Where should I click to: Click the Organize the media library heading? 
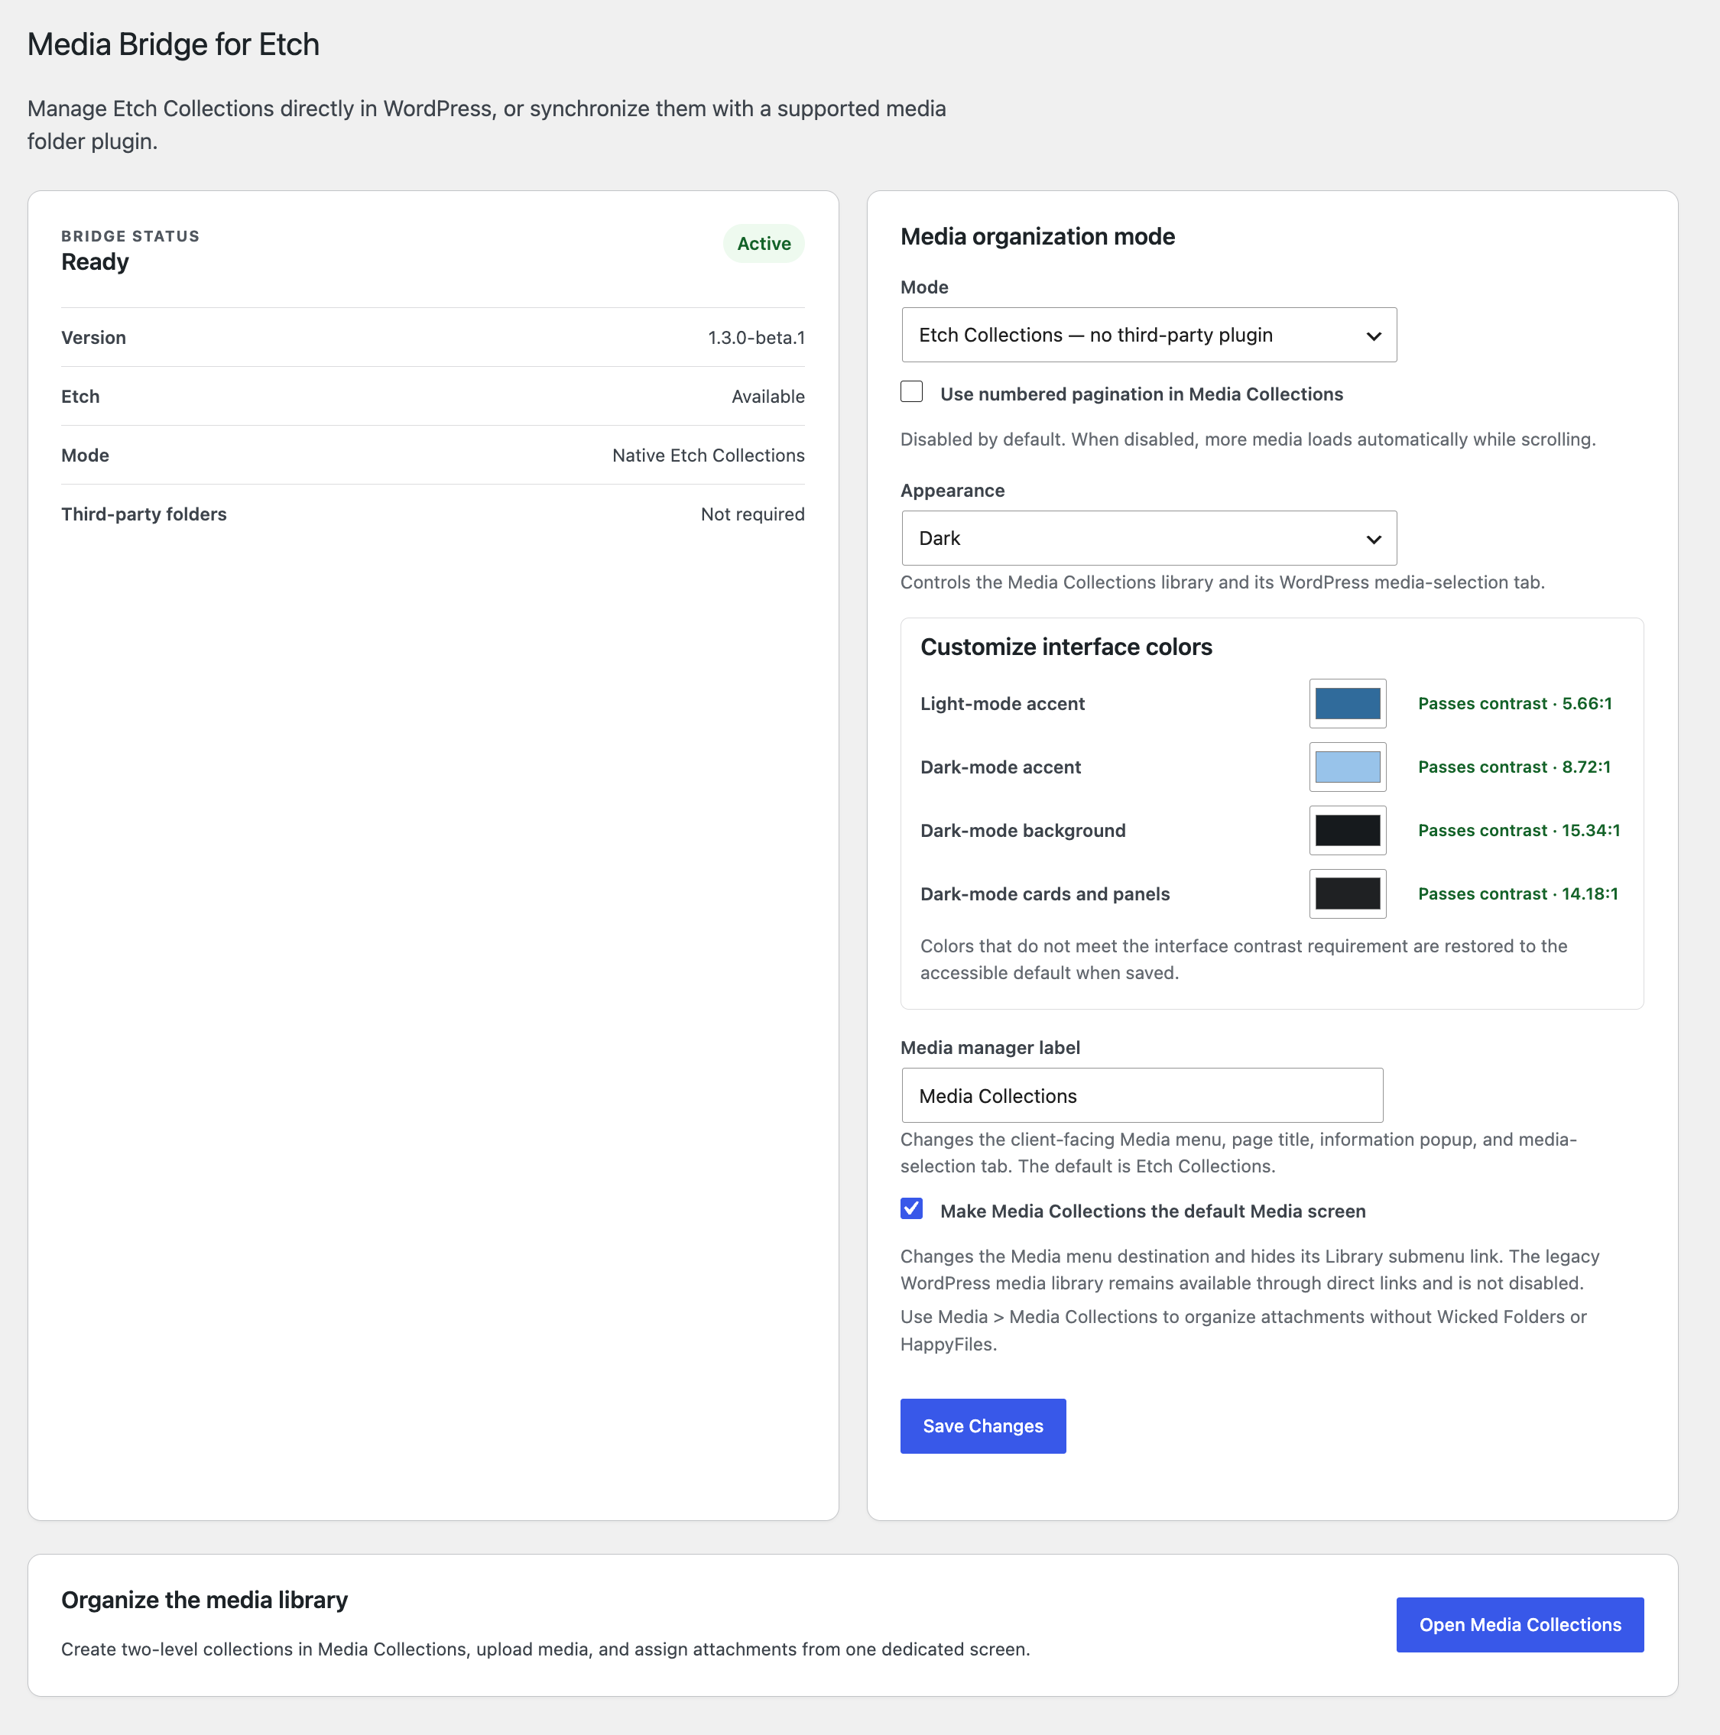pos(205,1600)
